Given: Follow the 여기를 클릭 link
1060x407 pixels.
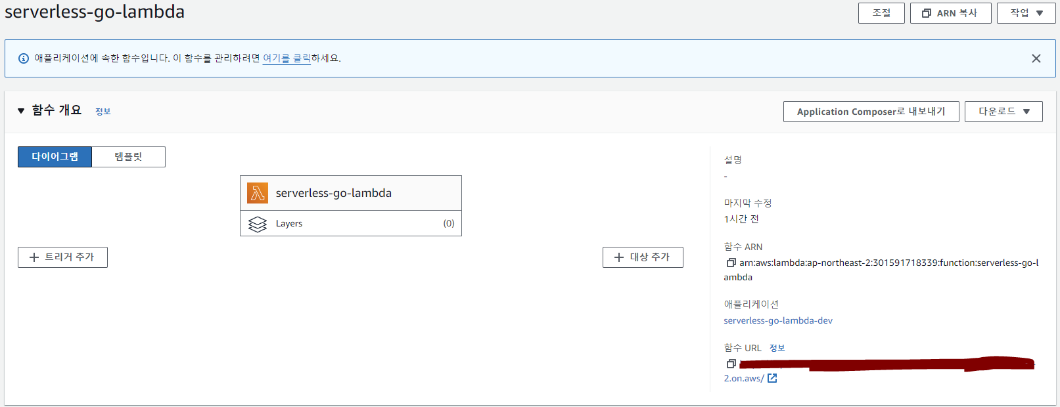Looking at the screenshot, I should pos(287,58).
